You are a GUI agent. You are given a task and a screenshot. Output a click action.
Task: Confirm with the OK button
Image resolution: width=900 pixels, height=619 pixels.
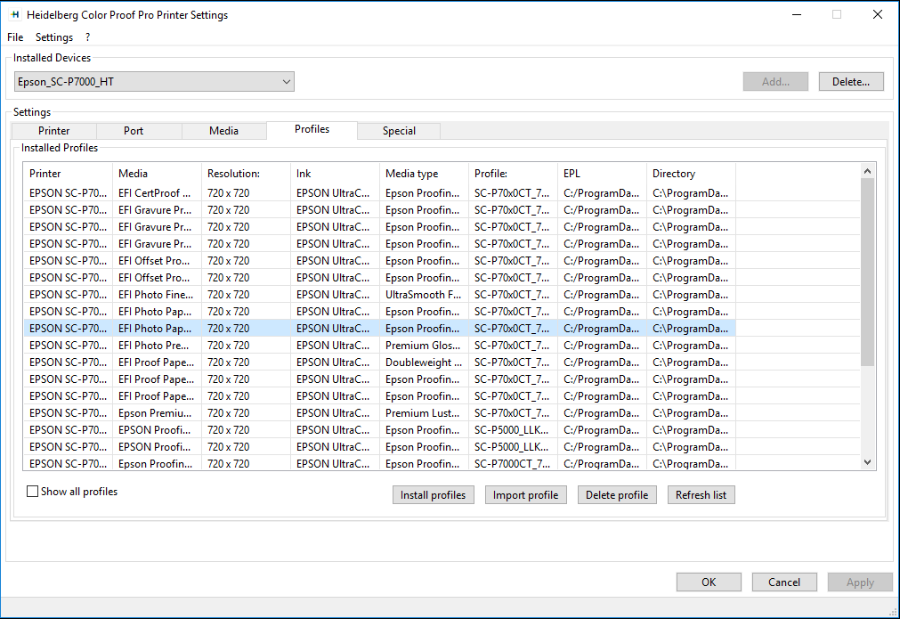pos(709,582)
